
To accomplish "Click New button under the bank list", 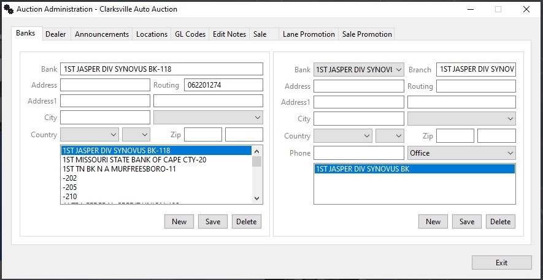I will coord(179,221).
